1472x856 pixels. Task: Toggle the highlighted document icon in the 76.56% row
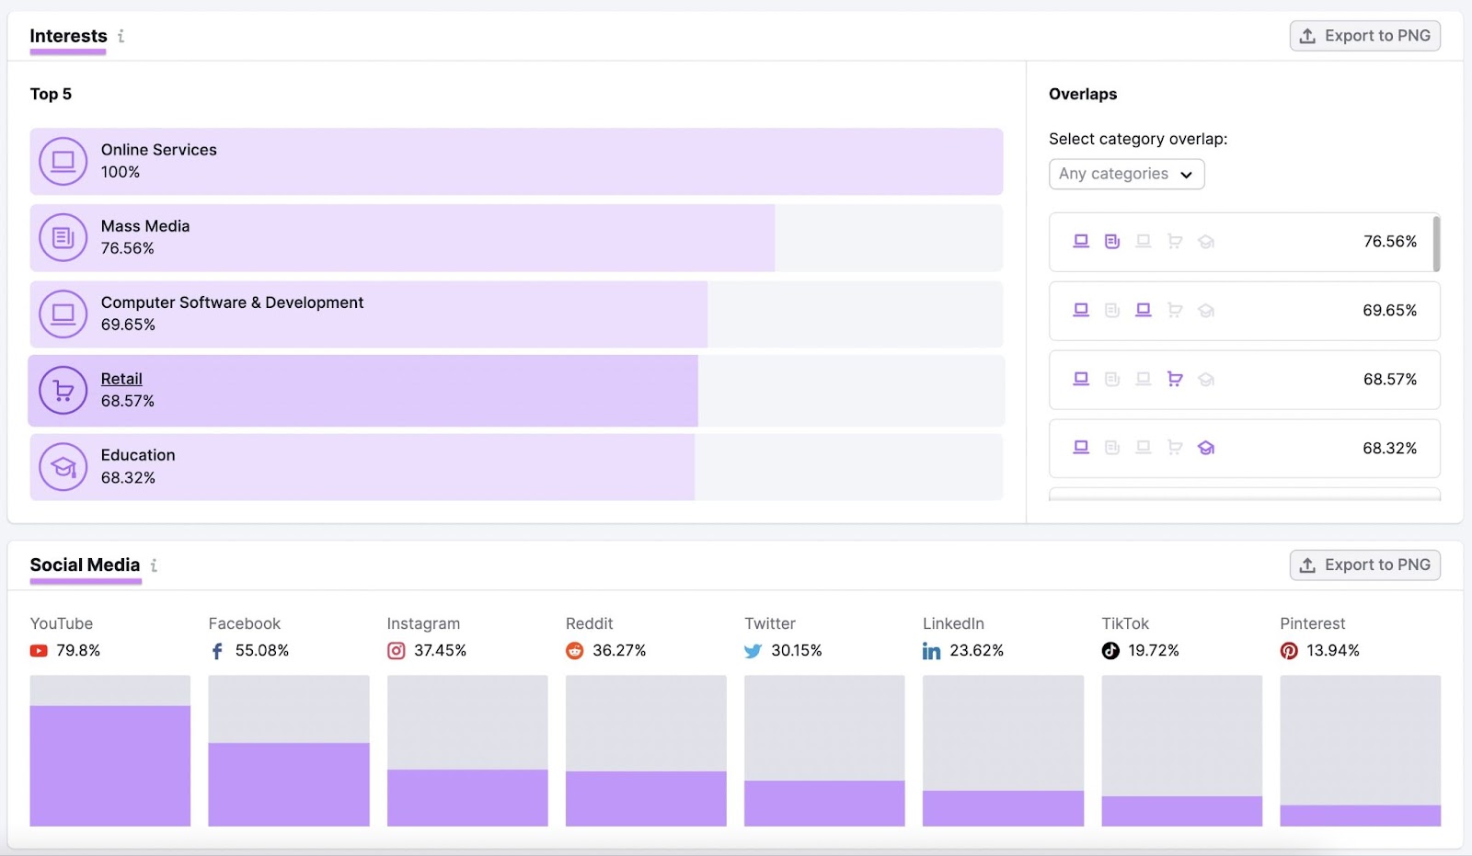[1112, 241]
